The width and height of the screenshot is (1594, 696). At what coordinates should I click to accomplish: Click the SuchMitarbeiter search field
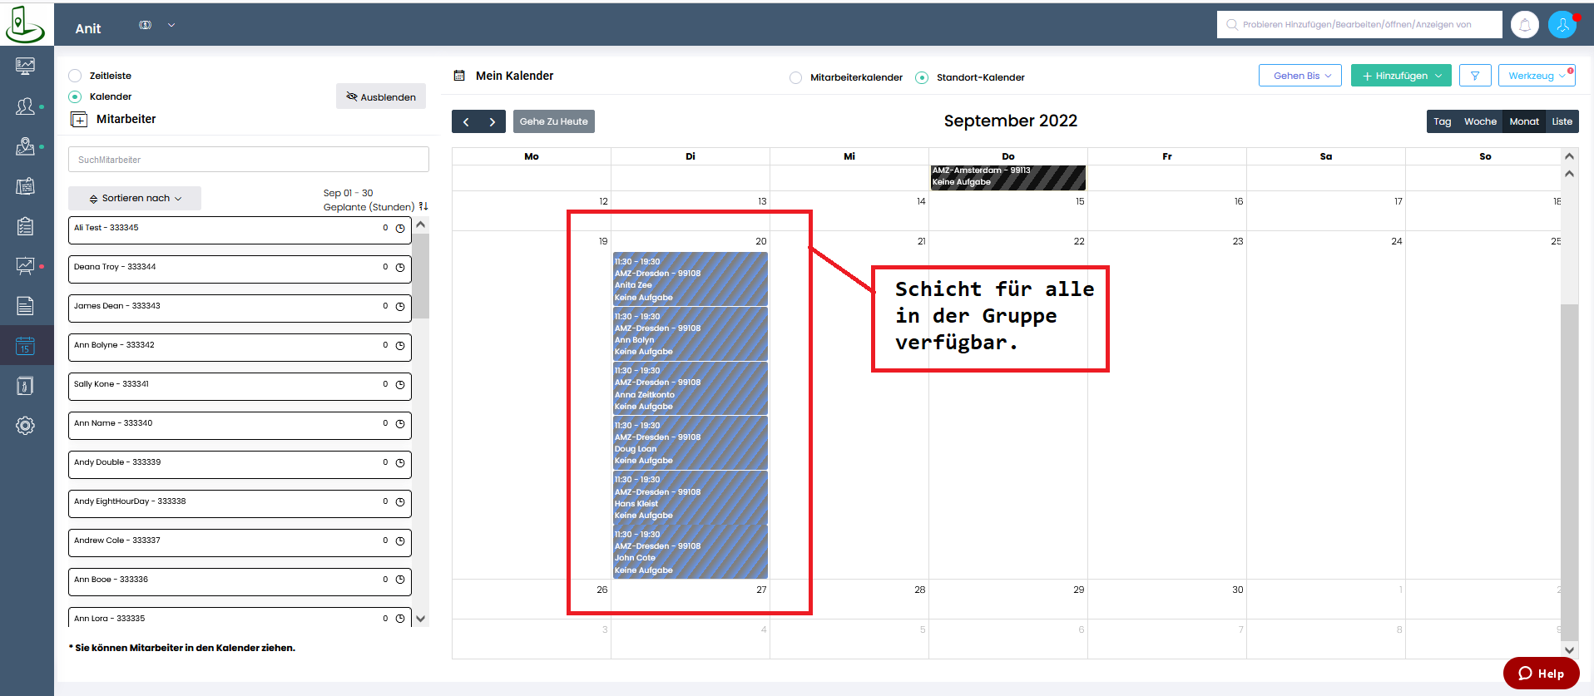[x=248, y=160]
